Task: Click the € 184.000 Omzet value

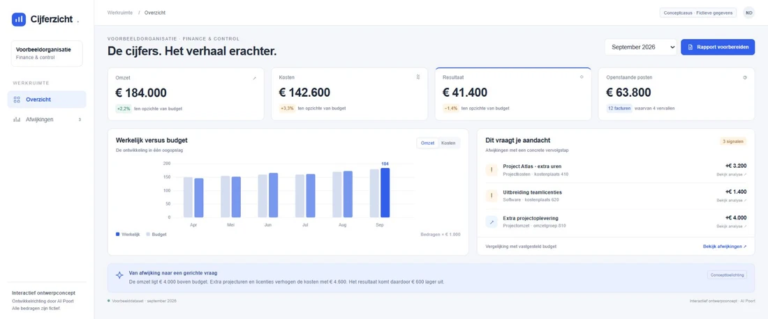Action: (141, 93)
